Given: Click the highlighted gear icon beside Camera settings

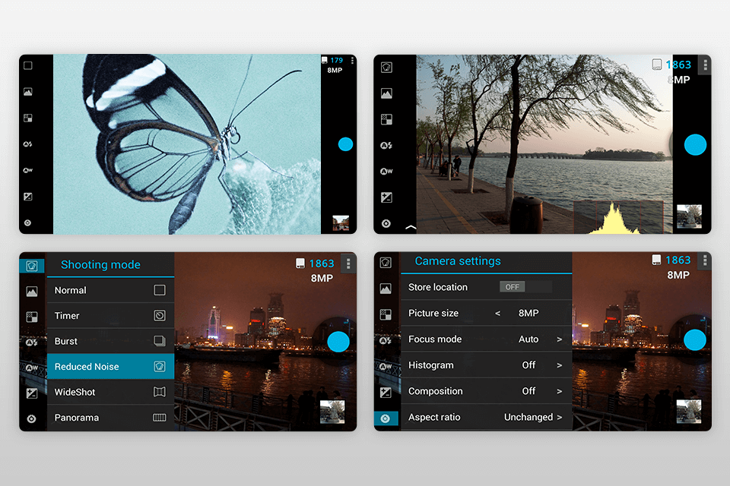Looking at the screenshot, I should coord(386,418).
